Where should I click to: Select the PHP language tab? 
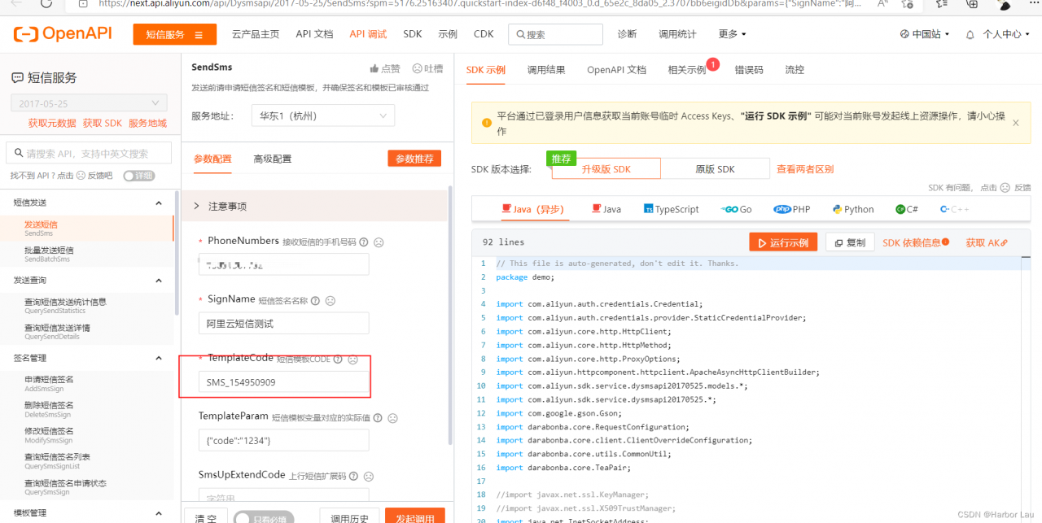pos(792,209)
